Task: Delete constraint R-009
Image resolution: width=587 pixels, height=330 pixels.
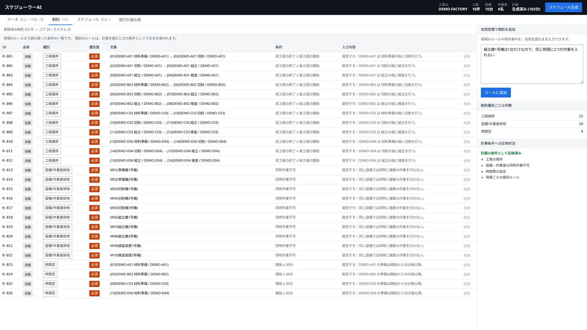Action: [x=466, y=132]
